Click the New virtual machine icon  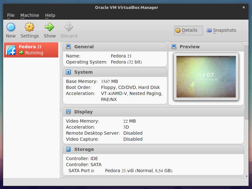(11, 27)
